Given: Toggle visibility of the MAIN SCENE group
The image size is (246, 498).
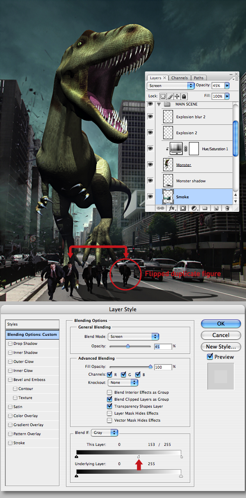Looking at the screenshot, I should (150, 105).
